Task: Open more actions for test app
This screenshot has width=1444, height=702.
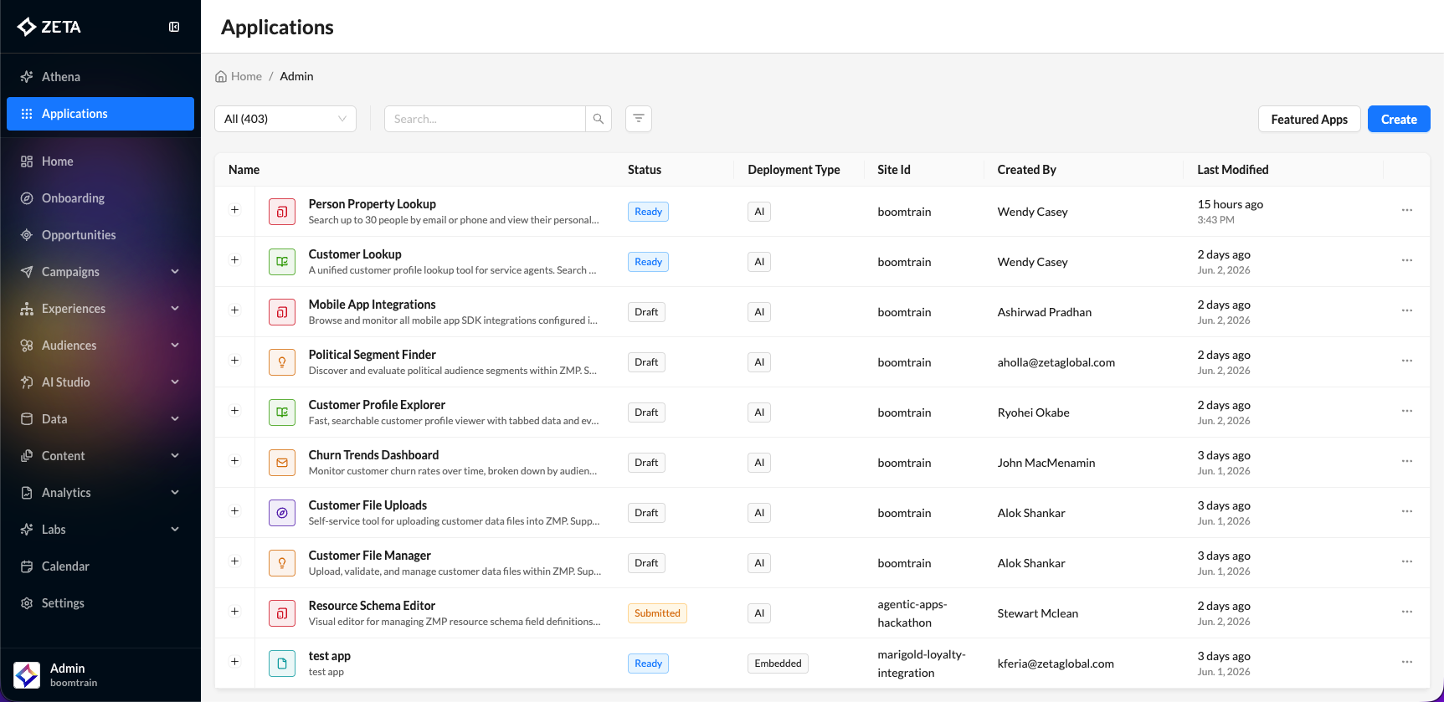Action: pos(1407,662)
